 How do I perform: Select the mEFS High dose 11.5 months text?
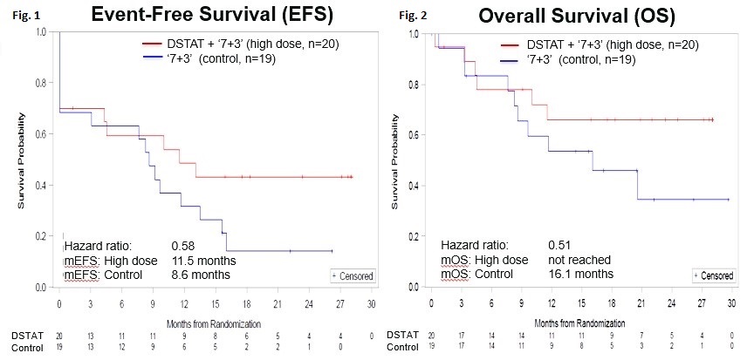[202, 261]
